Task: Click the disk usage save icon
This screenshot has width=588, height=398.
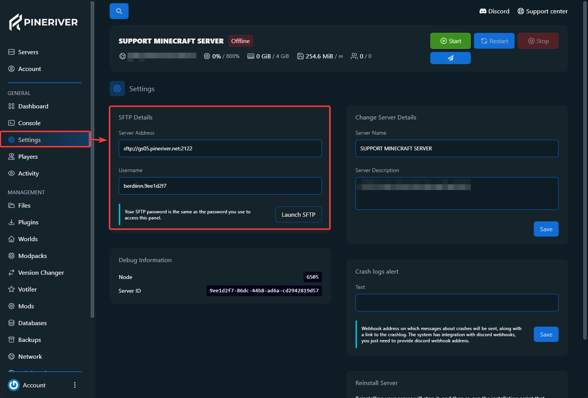Action: pos(300,56)
